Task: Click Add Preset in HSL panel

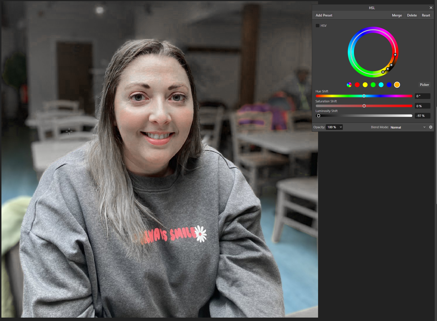Action: coord(324,15)
